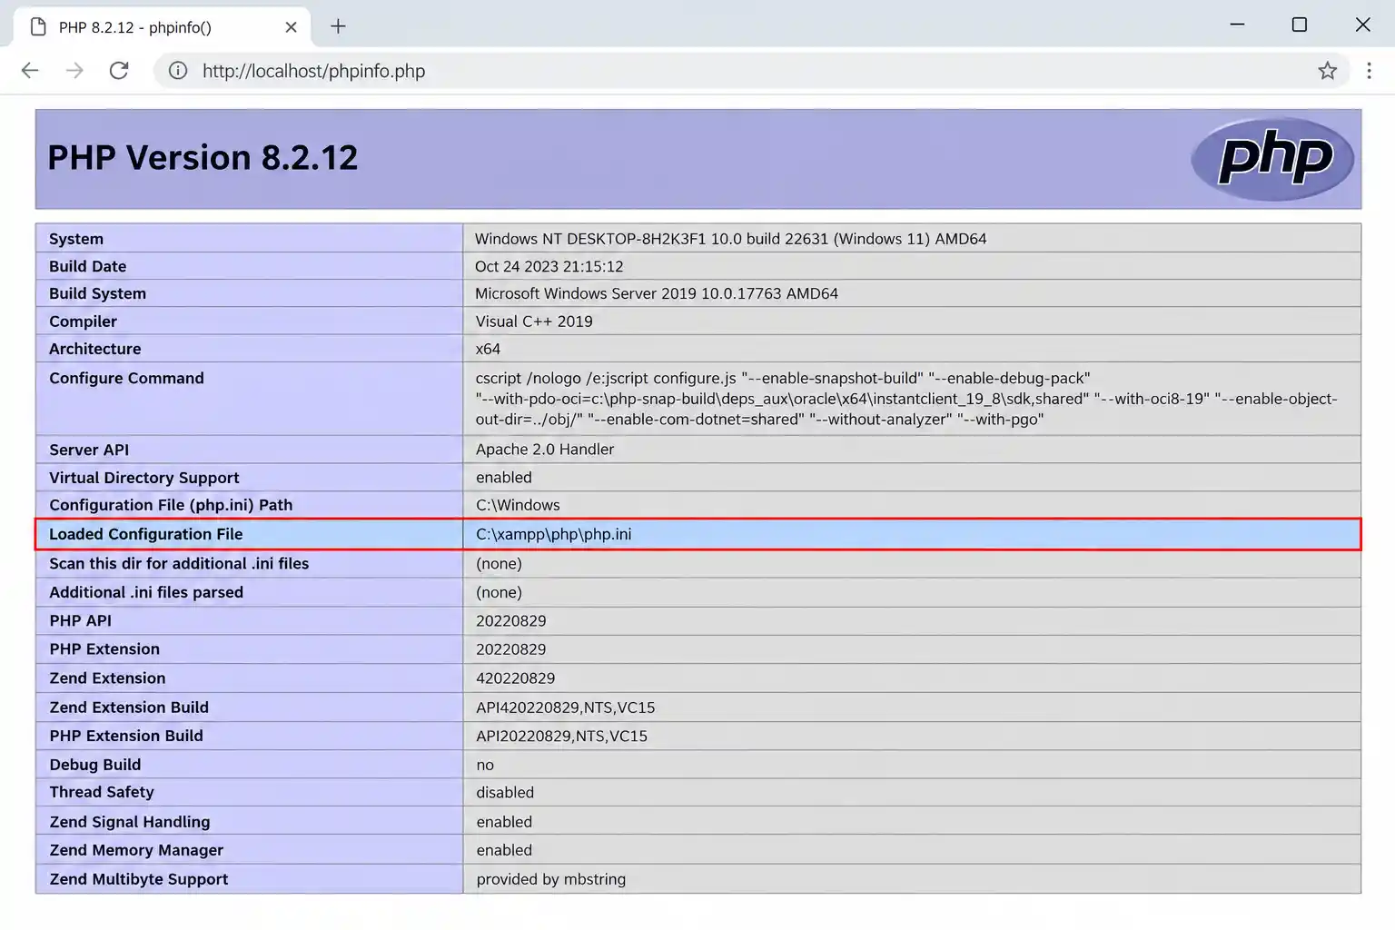Click the 'PHP Version 8.2.12' heading
Screen dimensions: 1395x930
point(203,158)
